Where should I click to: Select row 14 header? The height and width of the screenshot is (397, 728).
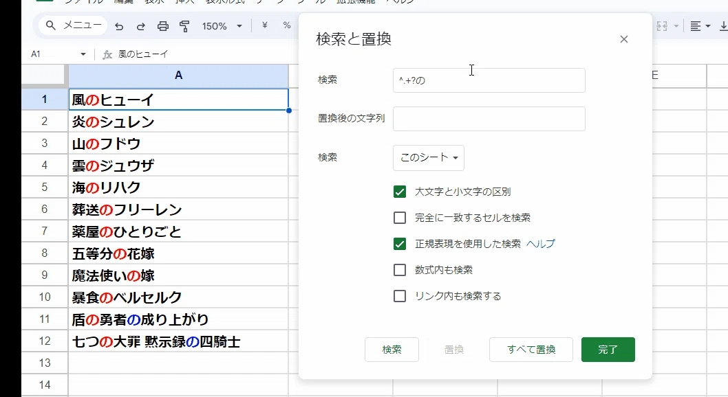click(x=45, y=385)
